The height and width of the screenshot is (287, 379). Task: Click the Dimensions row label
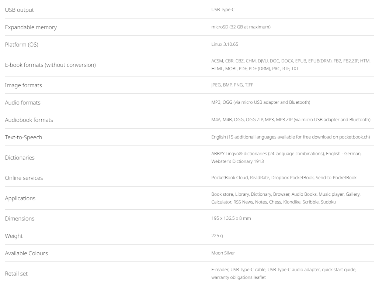(x=20, y=219)
